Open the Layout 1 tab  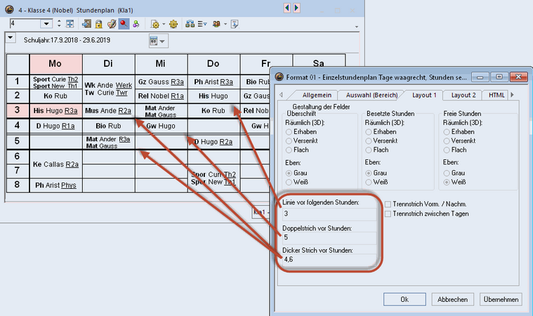pyautogui.click(x=424, y=95)
